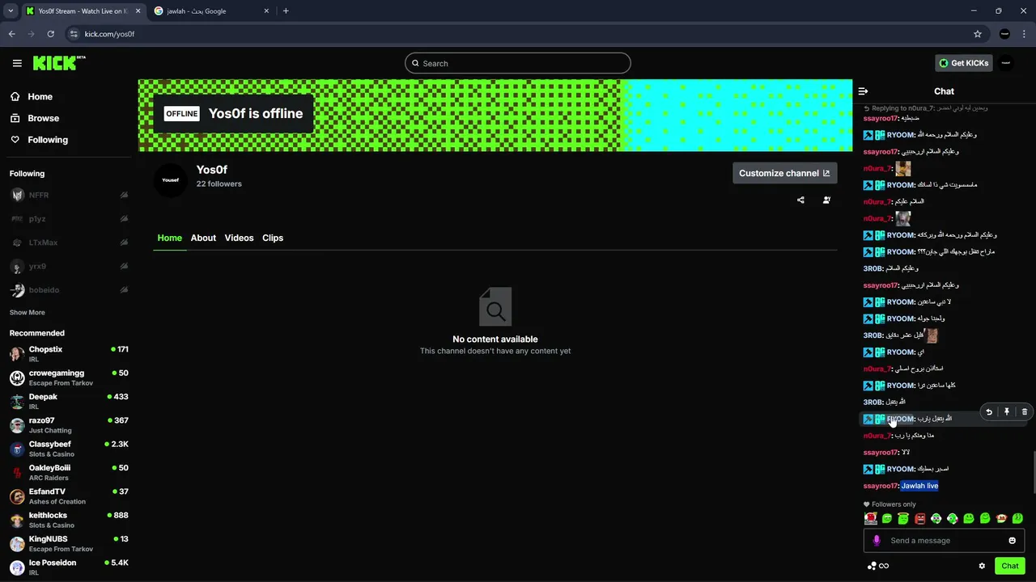
Task: Open recommended channel Ice Poseidon
Action: tap(69, 567)
